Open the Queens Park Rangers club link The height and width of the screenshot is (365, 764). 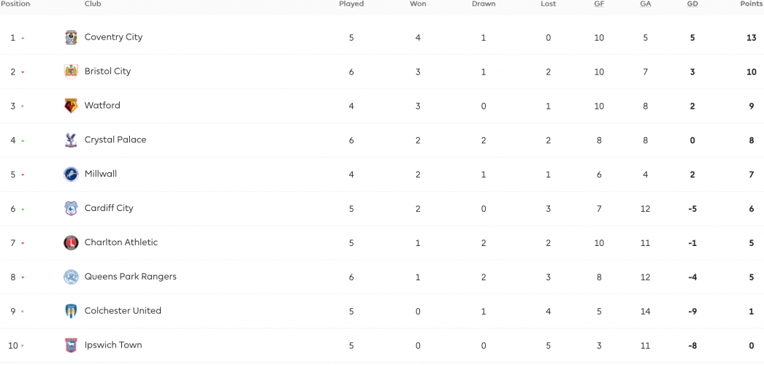pos(131,277)
